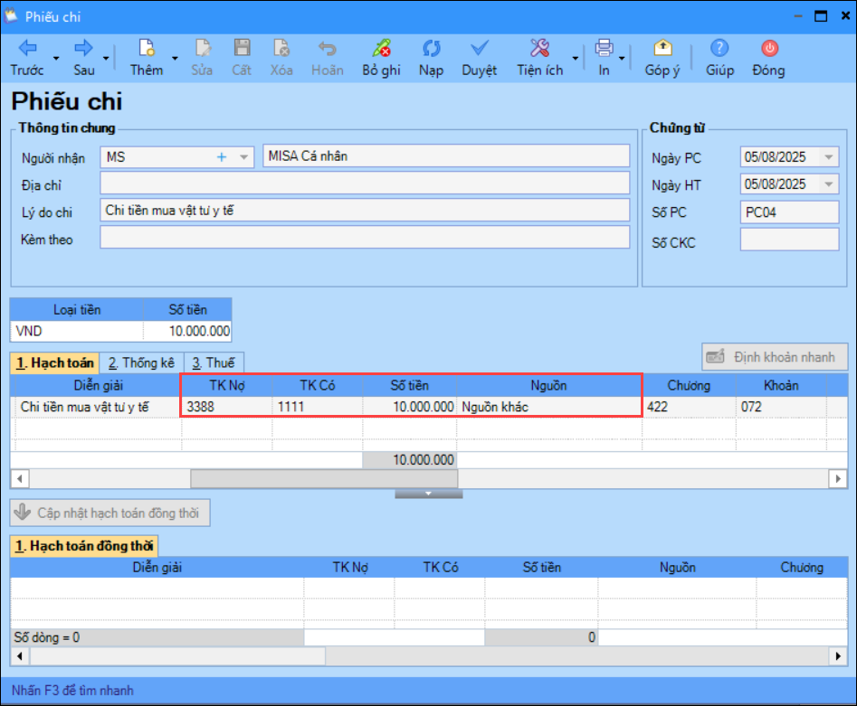Minimize the Phiếu chi window

click(798, 16)
